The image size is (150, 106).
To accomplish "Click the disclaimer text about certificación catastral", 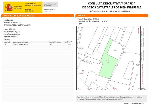I will point(110,98).
